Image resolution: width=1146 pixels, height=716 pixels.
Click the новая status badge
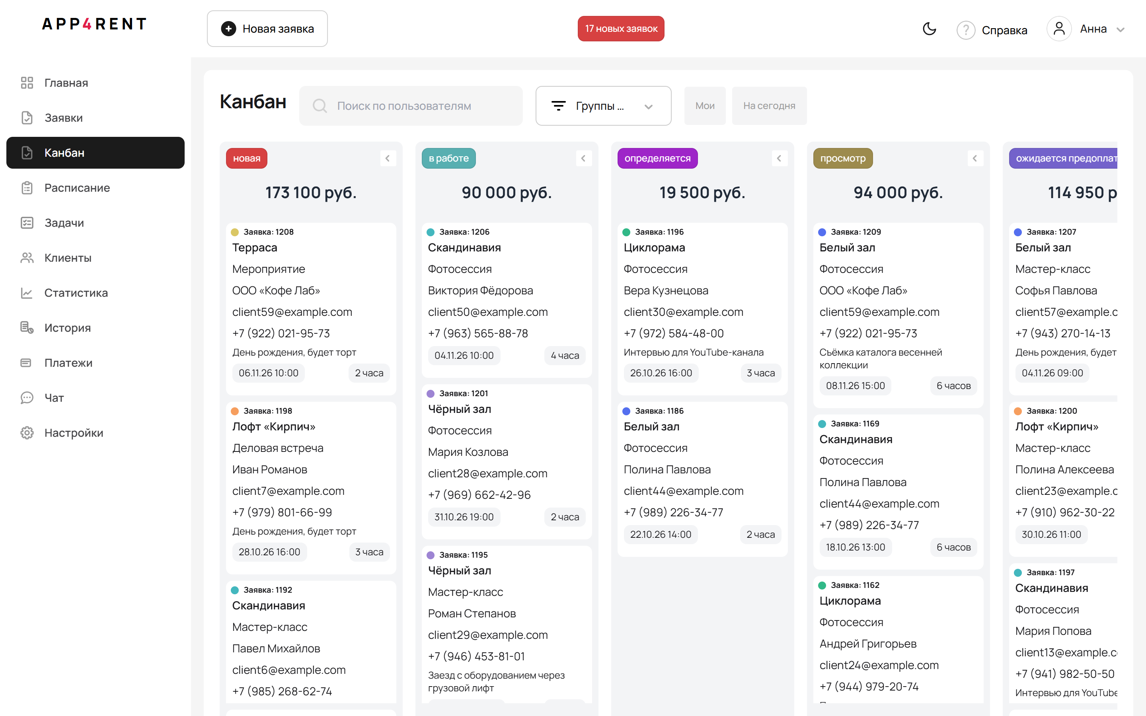[246, 158]
